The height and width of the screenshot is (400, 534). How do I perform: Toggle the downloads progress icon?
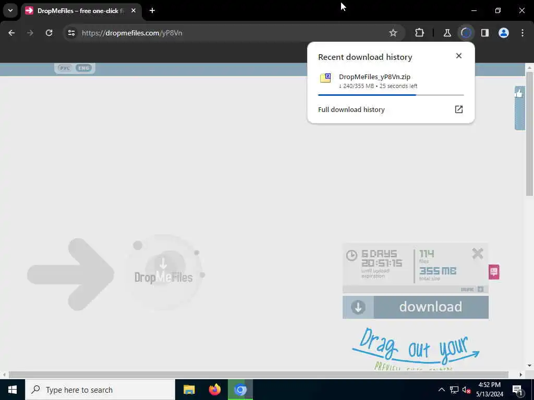466,33
